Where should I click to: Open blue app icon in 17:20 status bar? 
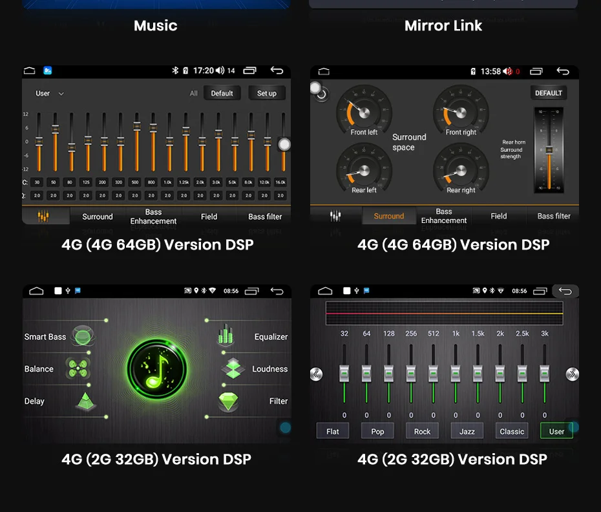(48, 70)
